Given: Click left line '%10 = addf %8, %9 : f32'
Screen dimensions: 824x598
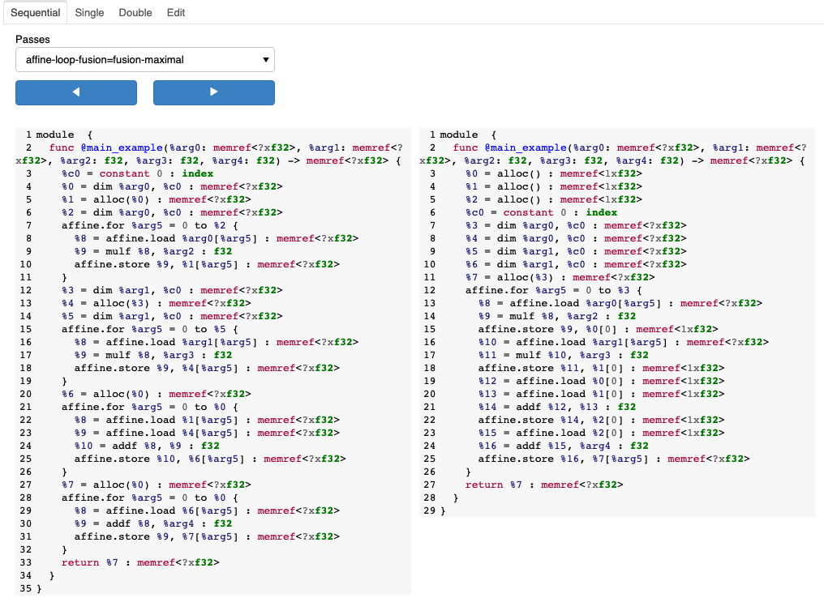Looking at the screenshot, I should (x=147, y=446).
